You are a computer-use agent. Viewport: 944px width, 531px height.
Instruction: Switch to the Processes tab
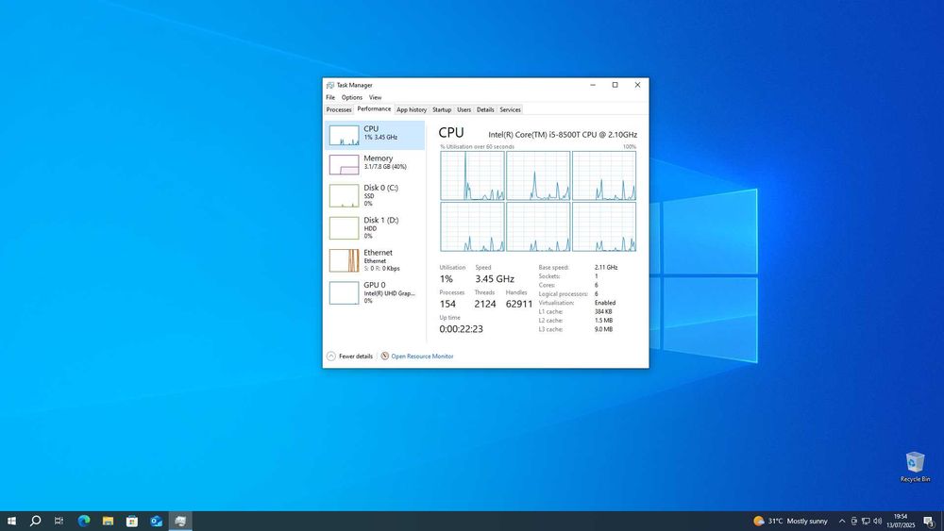(x=339, y=110)
